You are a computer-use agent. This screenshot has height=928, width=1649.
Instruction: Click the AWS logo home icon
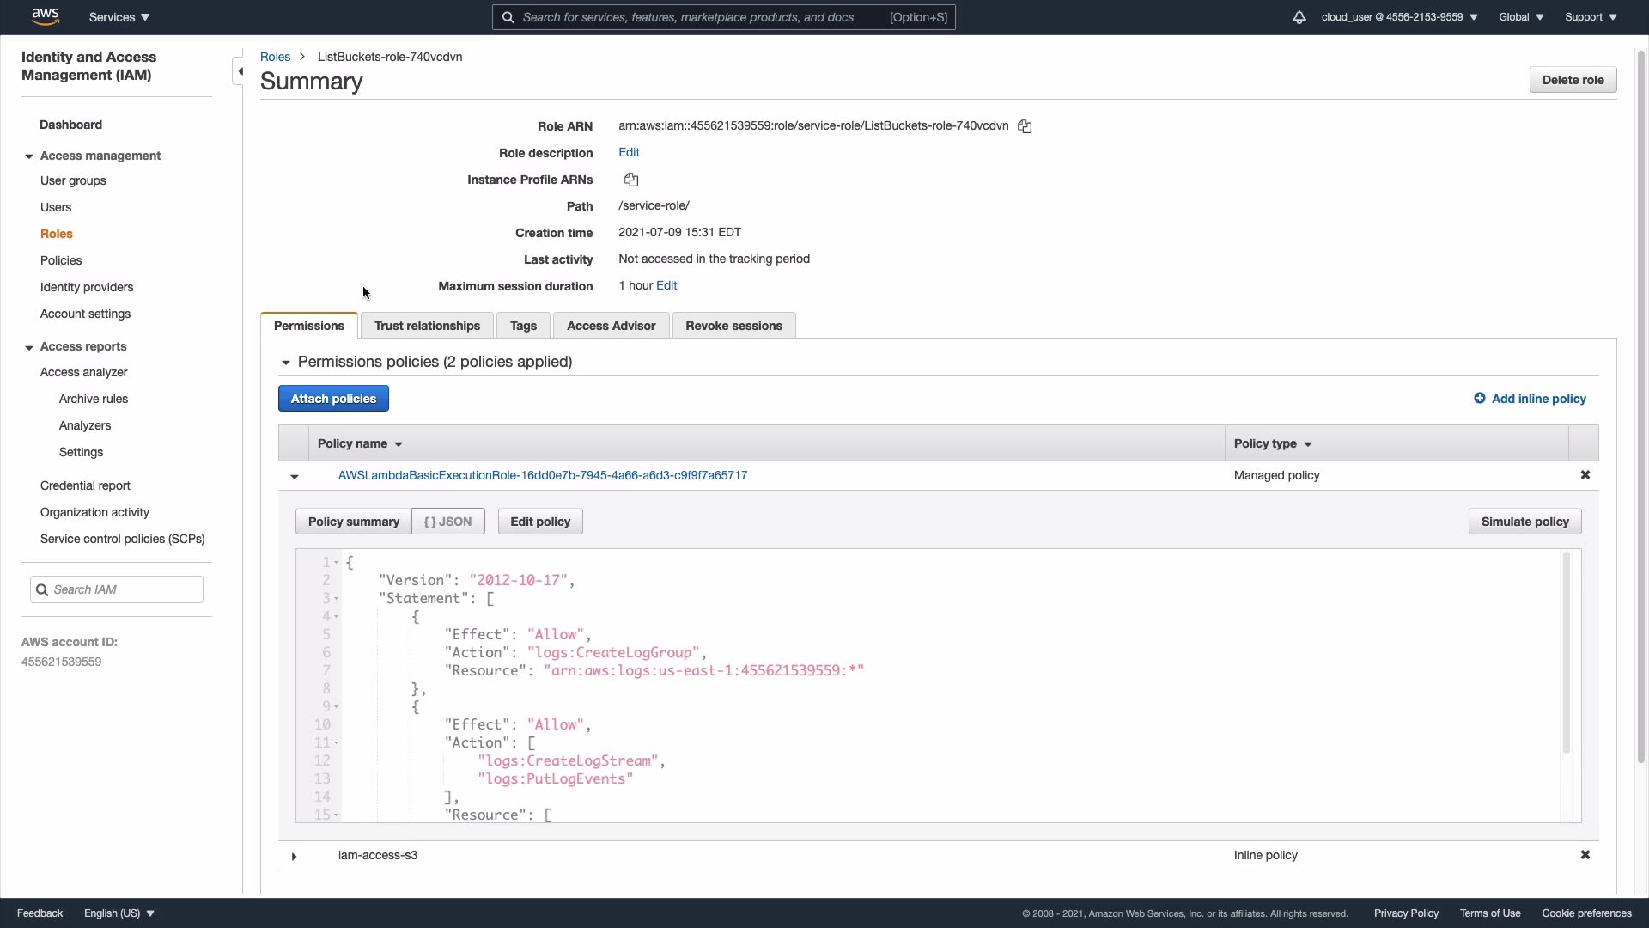(45, 16)
